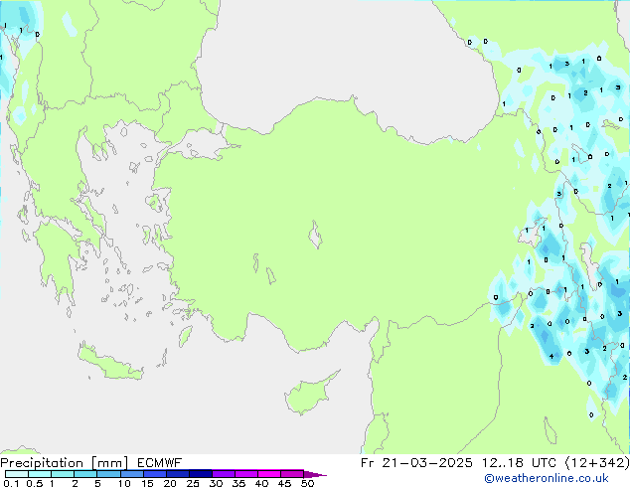
Task: Click the date "Fr 21-03-2025"
Action: [416, 463]
